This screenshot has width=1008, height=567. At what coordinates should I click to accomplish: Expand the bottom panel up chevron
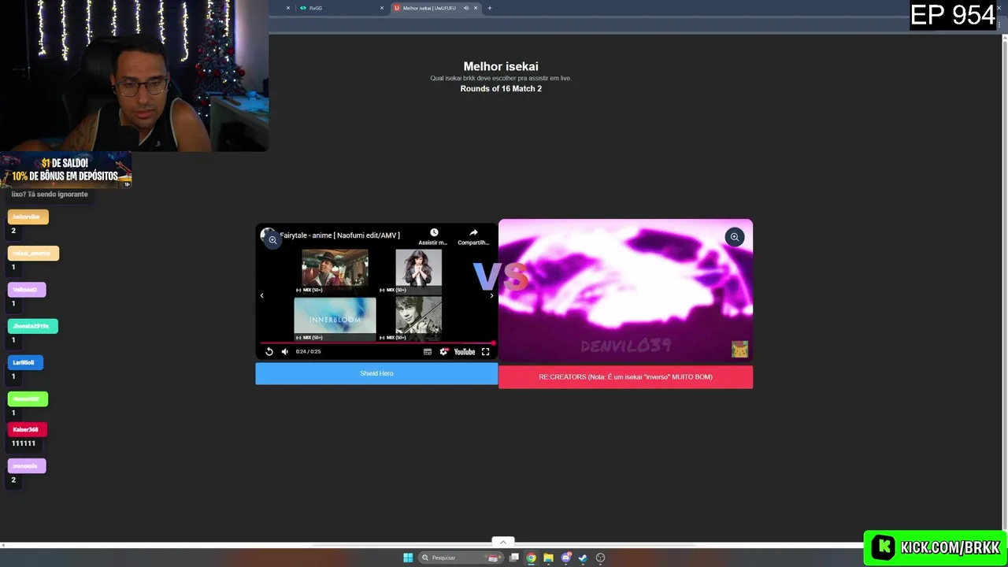pos(502,542)
